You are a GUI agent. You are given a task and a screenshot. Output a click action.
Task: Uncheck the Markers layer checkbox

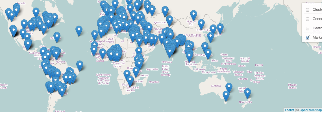coord(308,37)
